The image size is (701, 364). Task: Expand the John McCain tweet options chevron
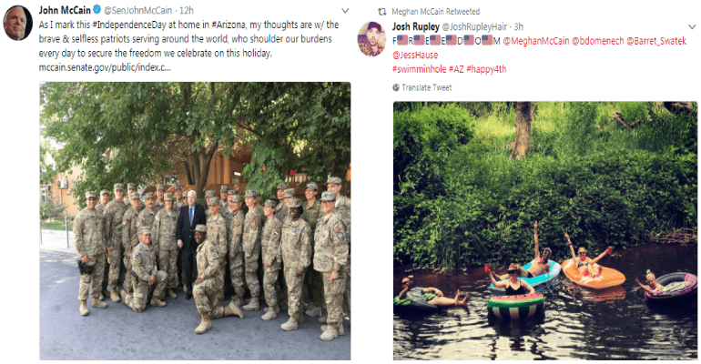pyautogui.click(x=345, y=10)
